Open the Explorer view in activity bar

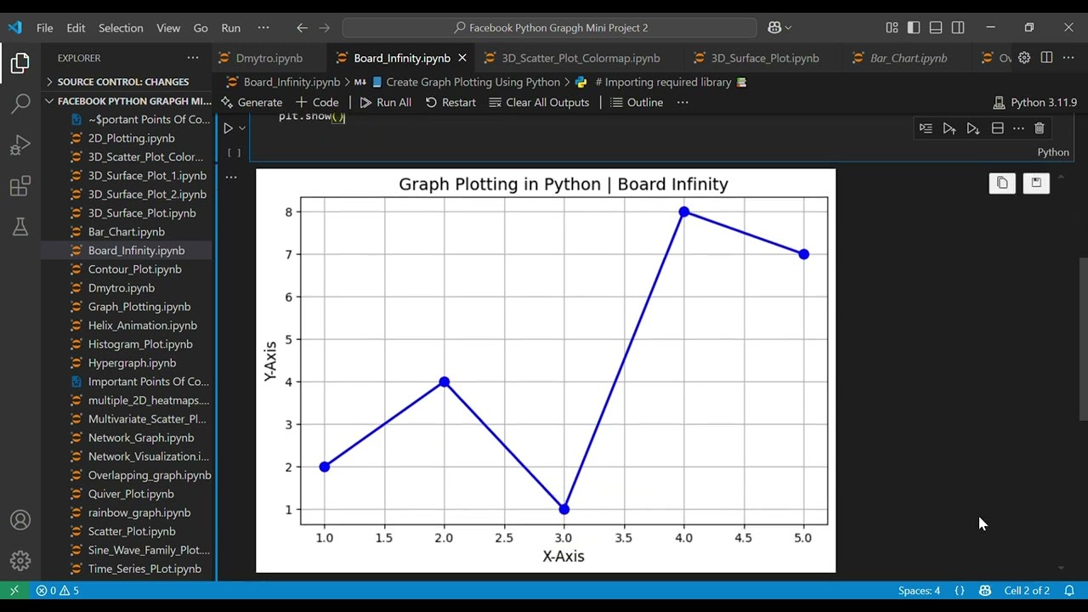coord(20,64)
